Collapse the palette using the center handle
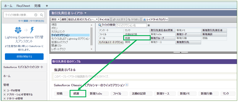Viewport: 238px width, 103px height. tap(181, 52)
